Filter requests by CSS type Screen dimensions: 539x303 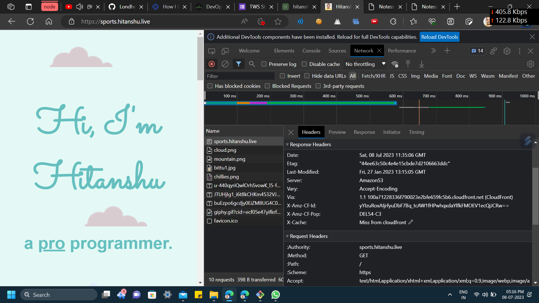point(402,76)
